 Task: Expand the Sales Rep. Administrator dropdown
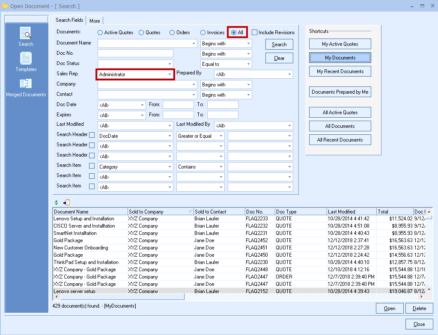coord(170,74)
